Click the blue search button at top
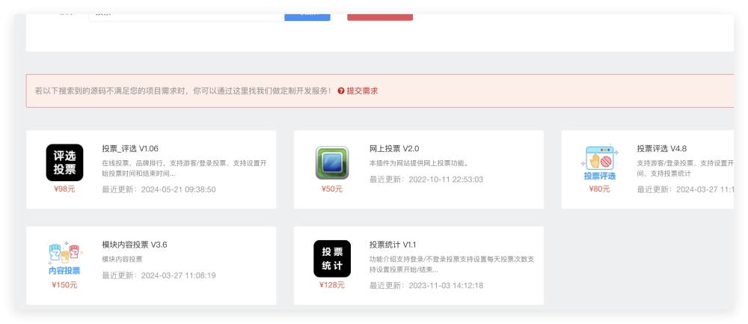The height and width of the screenshot is (324, 748). pyautogui.click(x=307, y=17)
